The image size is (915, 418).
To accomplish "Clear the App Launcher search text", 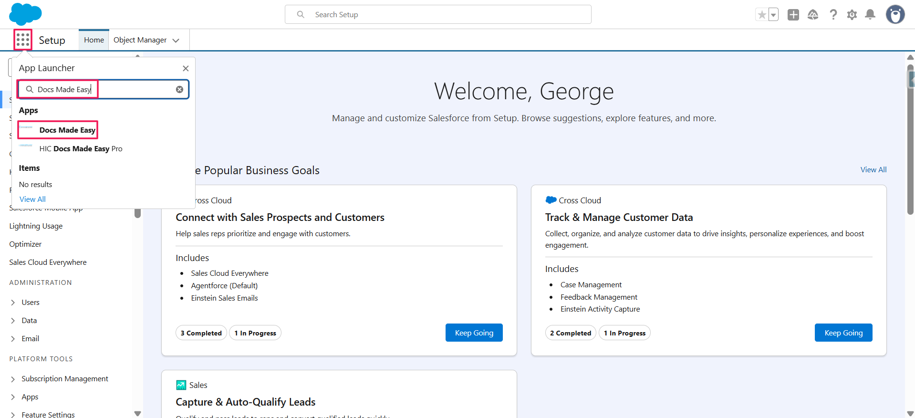I will 179,89.
